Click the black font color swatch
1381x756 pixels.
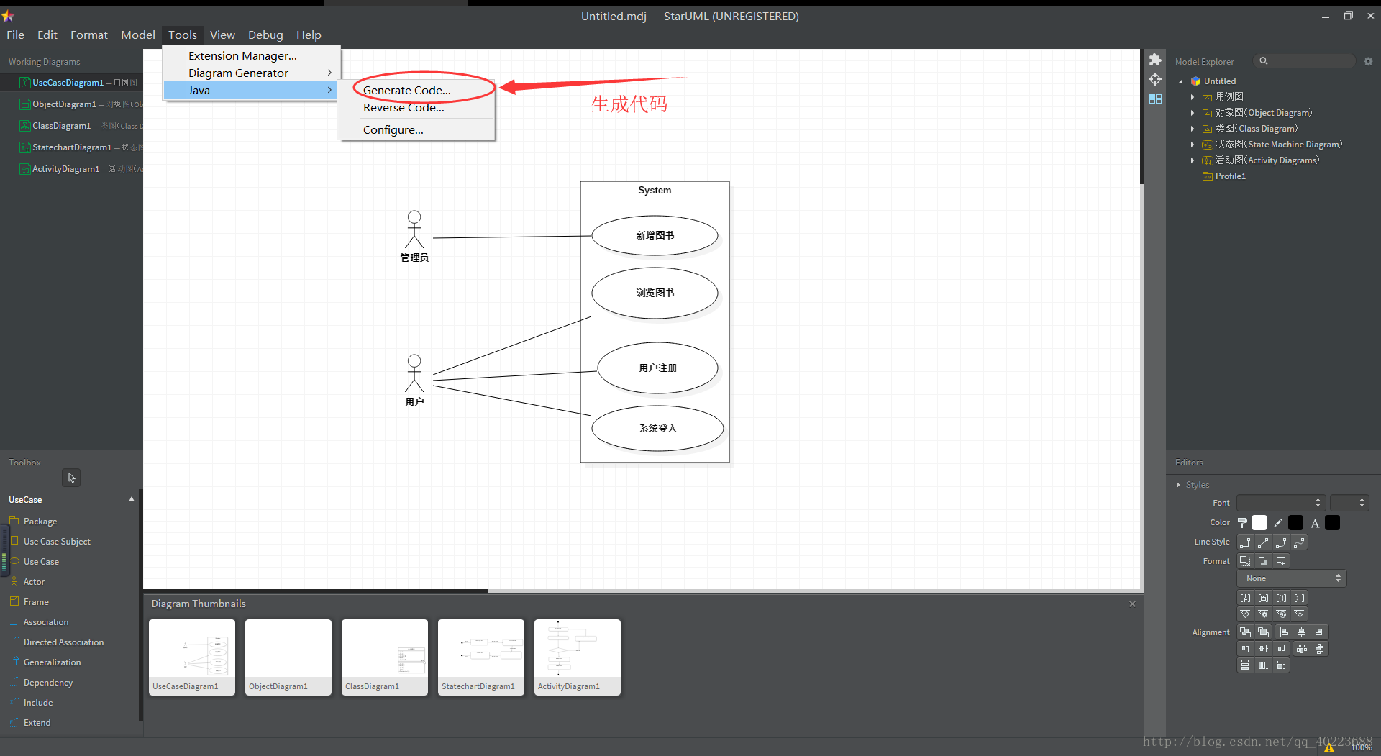(1333, 523)
